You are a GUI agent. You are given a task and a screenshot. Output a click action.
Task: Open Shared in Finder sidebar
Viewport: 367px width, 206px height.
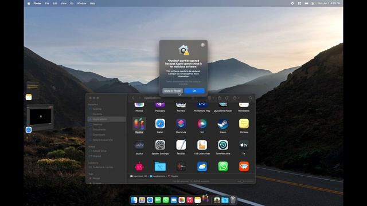[97, 156]
